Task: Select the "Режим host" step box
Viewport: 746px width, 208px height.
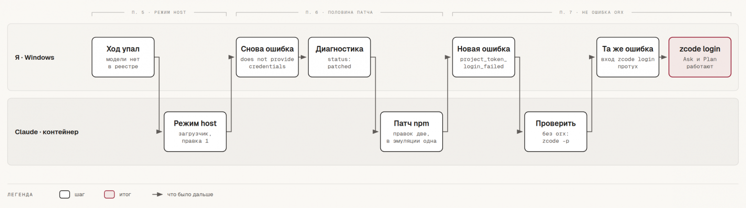Action: [x=195, y=131]
